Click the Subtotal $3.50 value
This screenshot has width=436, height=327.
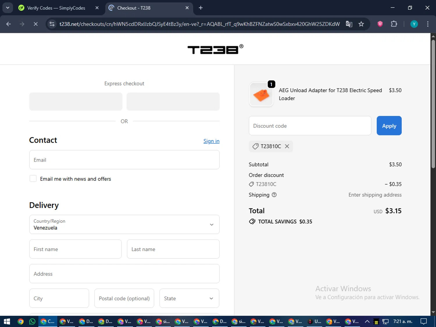(395, 165)
